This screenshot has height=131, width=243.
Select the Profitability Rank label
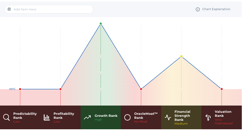[x=64, y=116]
